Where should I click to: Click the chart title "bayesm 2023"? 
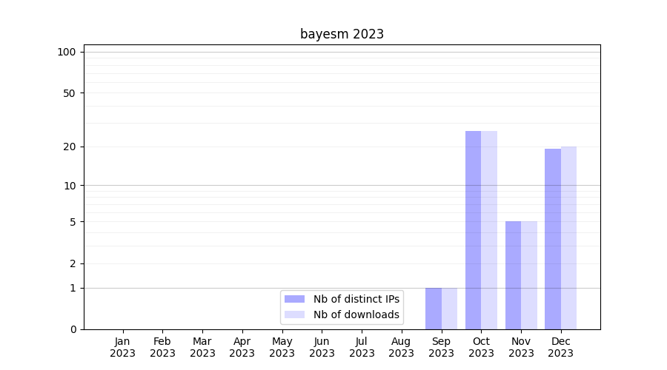pyautogui.click(x=342, y=34)
